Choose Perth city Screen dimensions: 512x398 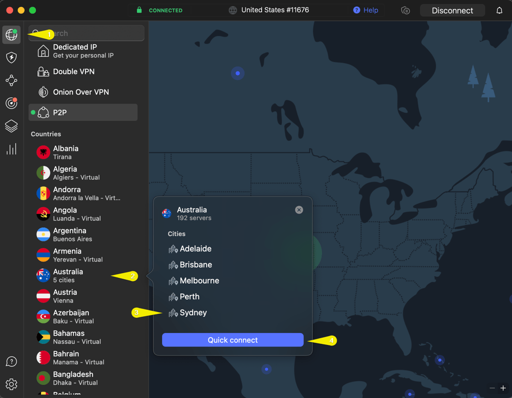click(x=184, y=297)
